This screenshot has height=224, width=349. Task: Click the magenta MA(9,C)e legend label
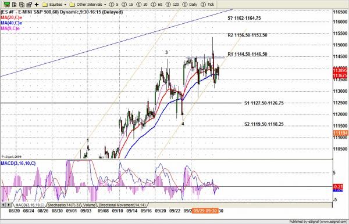(x=10, y=28)
